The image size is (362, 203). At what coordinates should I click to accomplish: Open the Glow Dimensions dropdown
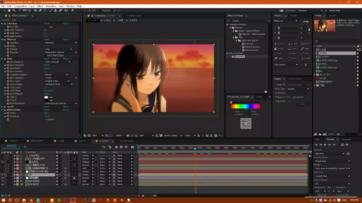[x=61, y=103]
